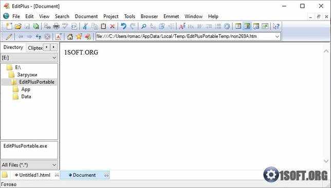This screenshot has height=188, width=331.
Task: Select the Document tab at bottom
Action: [84, 175]
